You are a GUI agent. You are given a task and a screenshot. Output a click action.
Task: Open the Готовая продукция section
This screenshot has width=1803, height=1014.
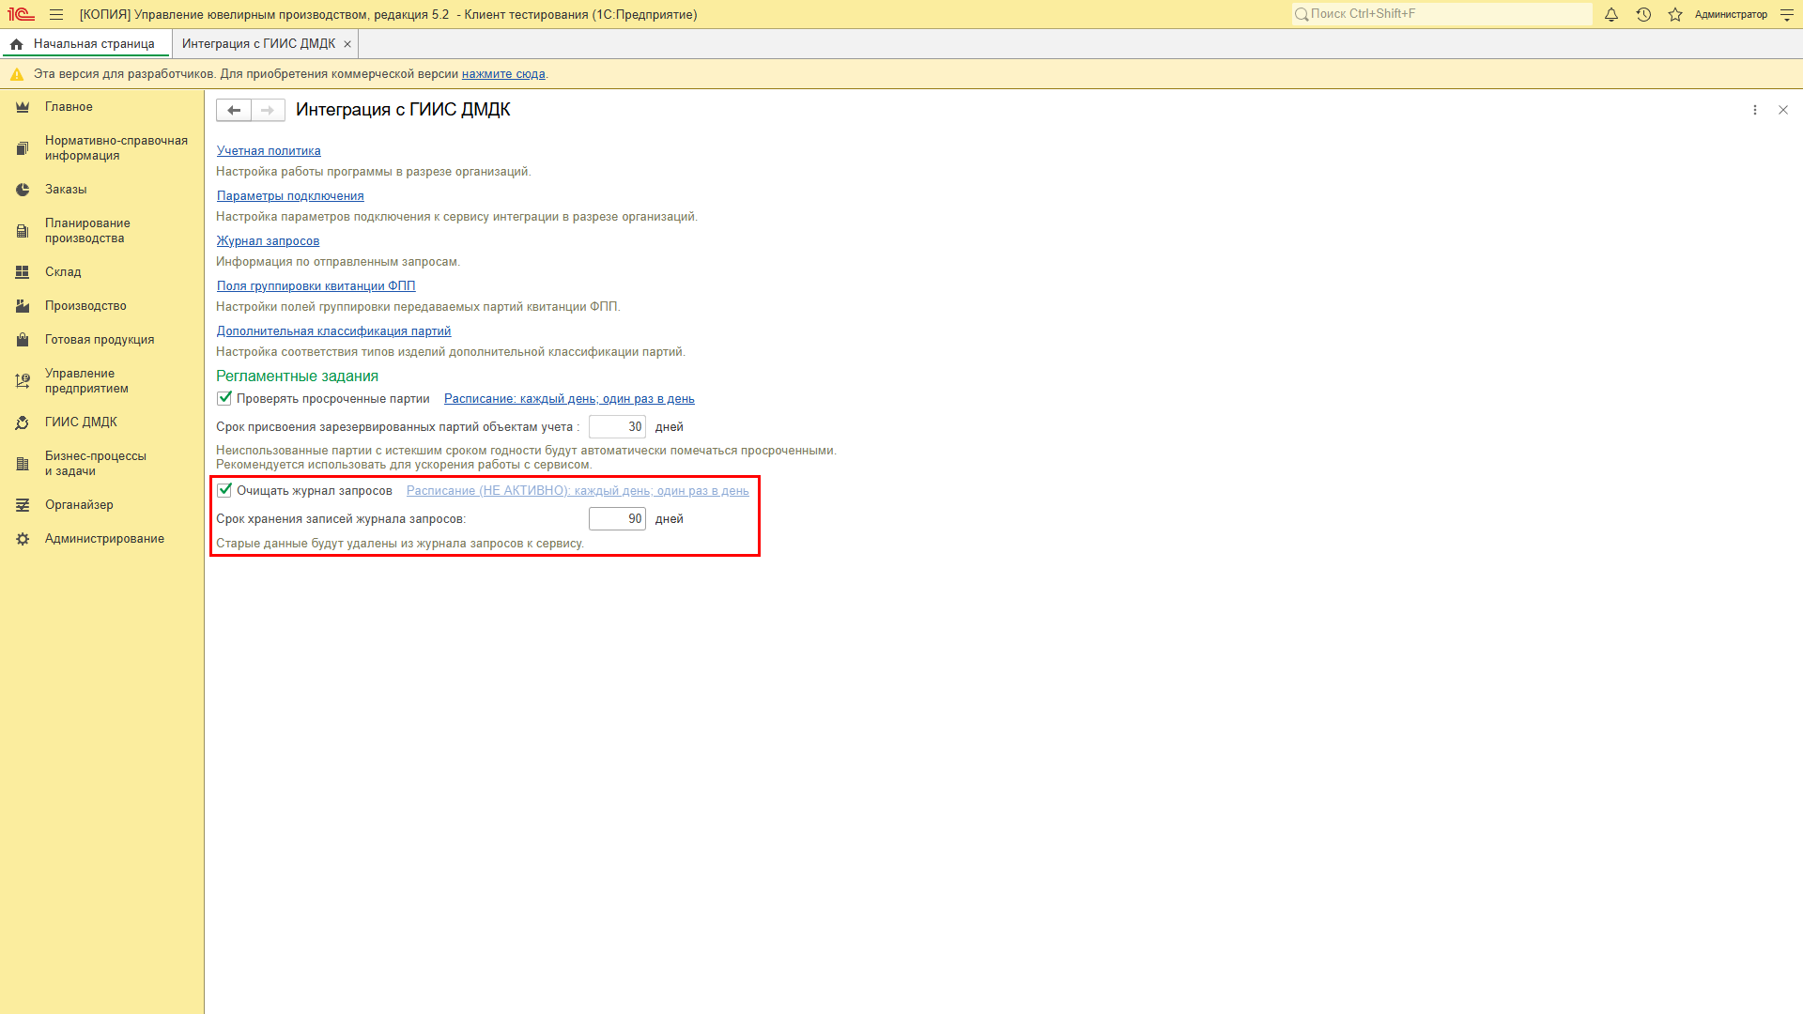click(x=100, y=340)
